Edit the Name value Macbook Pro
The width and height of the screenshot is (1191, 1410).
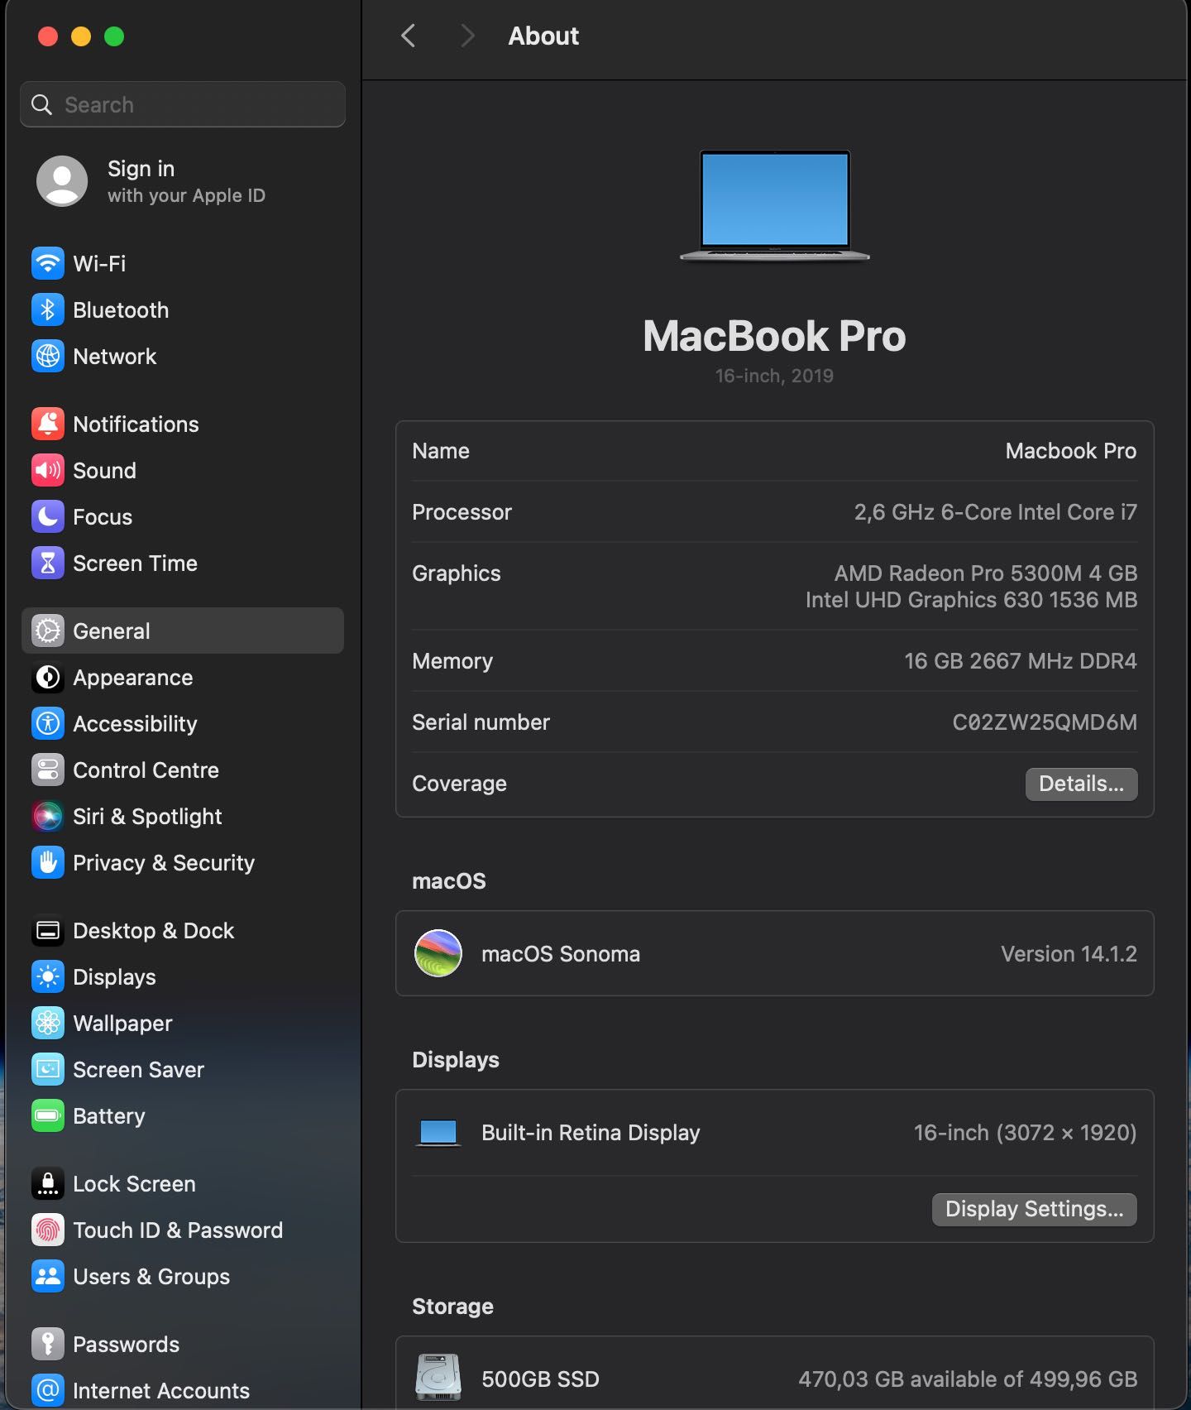tap(1070, 451)
